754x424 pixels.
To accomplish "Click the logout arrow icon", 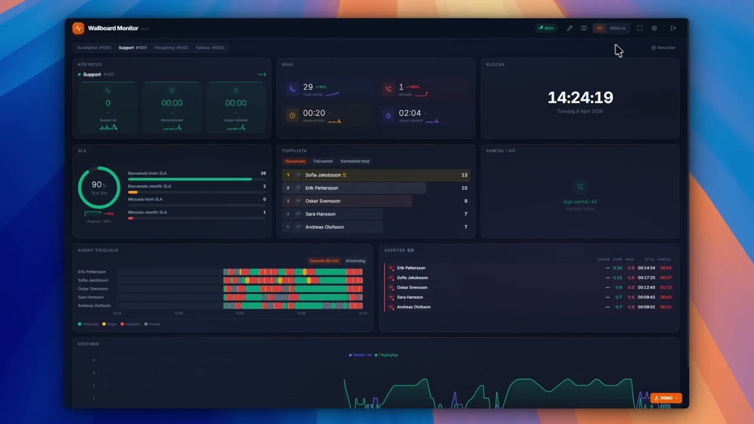I will point(673,28).
